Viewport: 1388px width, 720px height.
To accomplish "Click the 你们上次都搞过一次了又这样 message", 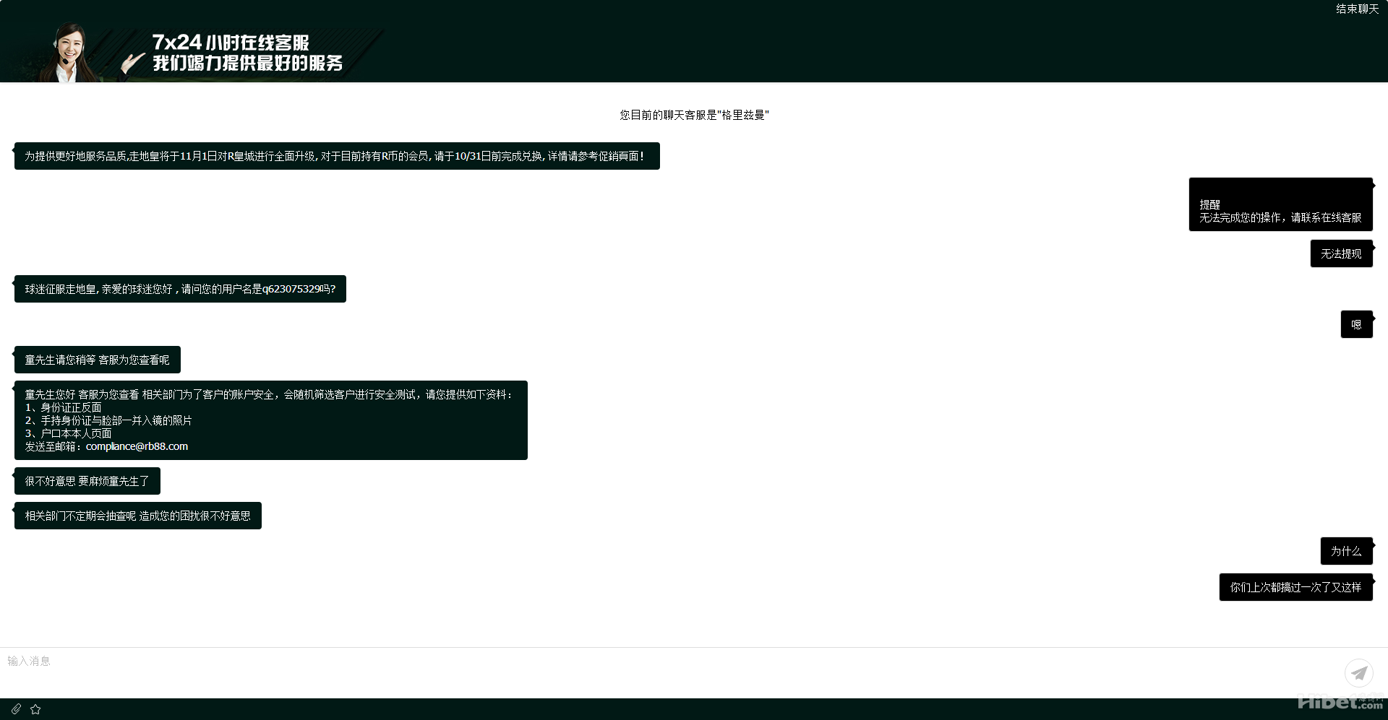I will [1295, 587].
